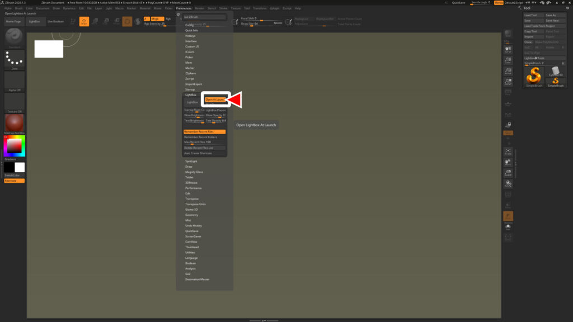Open the Startup preferences submenu
This screenshot has height=322, width=573.
190,89
